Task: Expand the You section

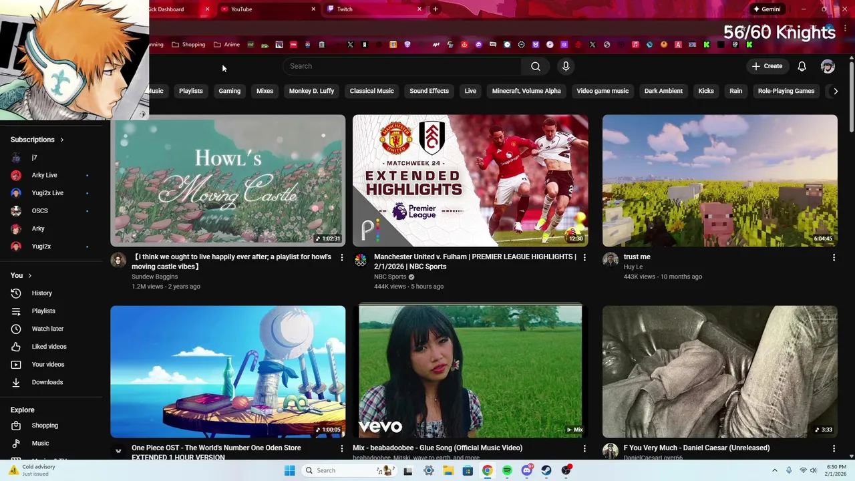Action: (x=21, y=275)
